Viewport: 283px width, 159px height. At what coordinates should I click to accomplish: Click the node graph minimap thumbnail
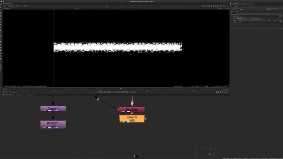212,153
